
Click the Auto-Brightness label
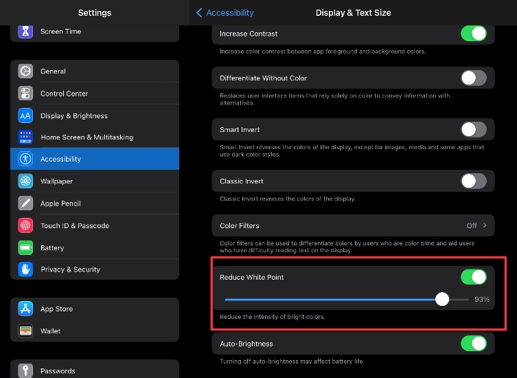pos(246,344)
